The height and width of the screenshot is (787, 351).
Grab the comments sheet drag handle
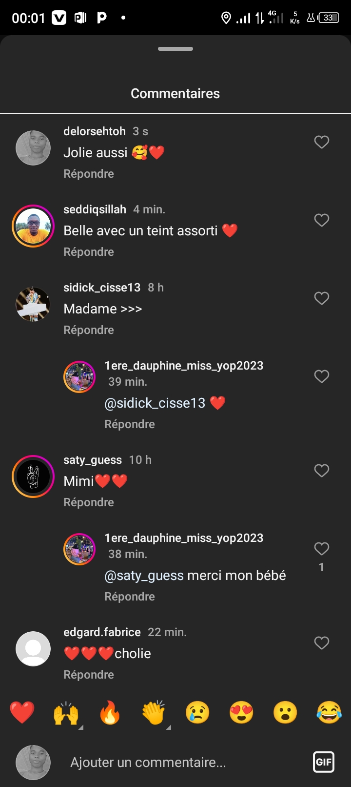175,49
